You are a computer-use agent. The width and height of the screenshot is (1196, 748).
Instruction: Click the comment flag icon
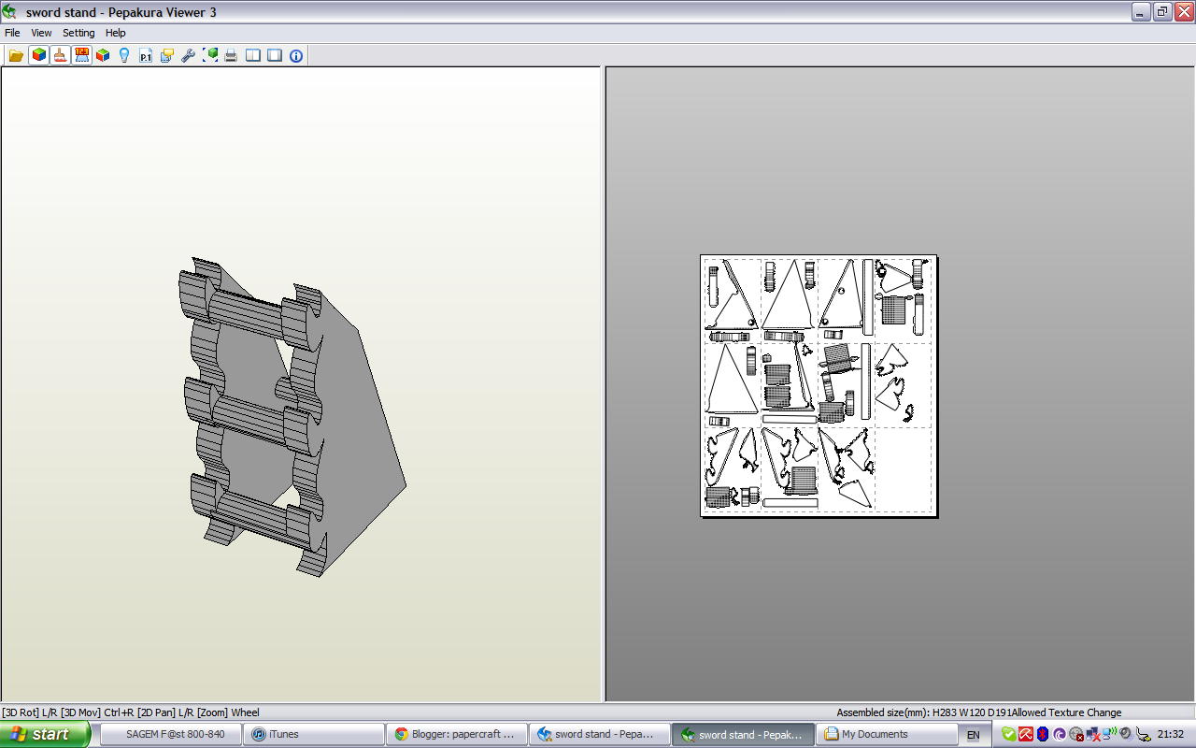(165, 55)
